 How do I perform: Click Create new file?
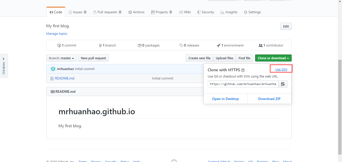pos(200,58)
